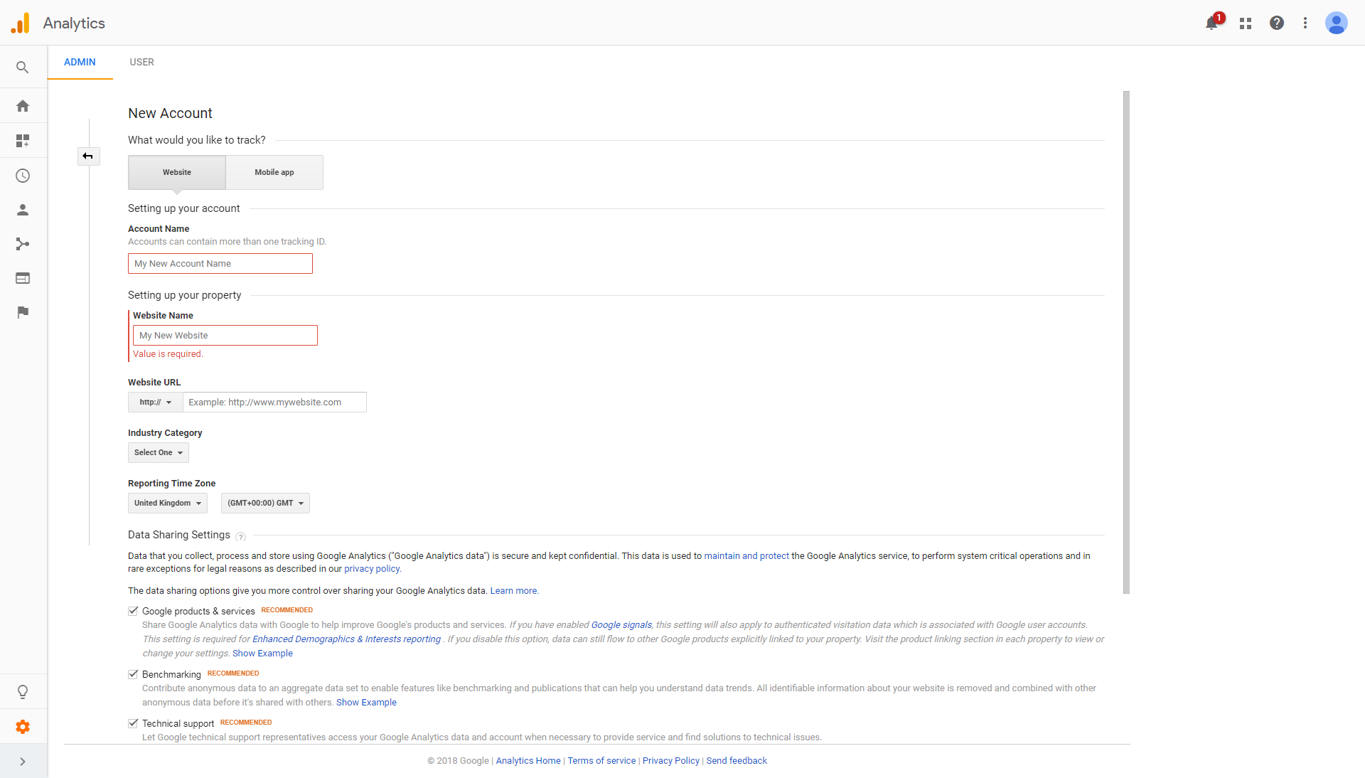Image resolution: width=1365 pixels, height=778 pixels.
Task: Open Conversions flag icon in sidebar
Action: pos(23,312)
